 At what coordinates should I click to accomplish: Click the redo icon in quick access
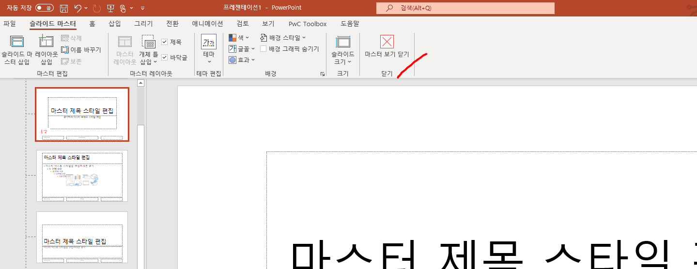click(97, 8)
